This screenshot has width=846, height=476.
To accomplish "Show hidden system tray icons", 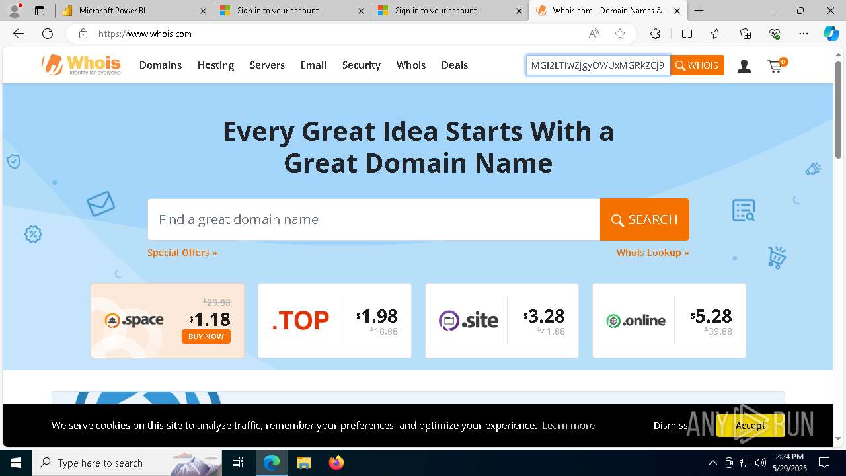I will pos(712,463).
